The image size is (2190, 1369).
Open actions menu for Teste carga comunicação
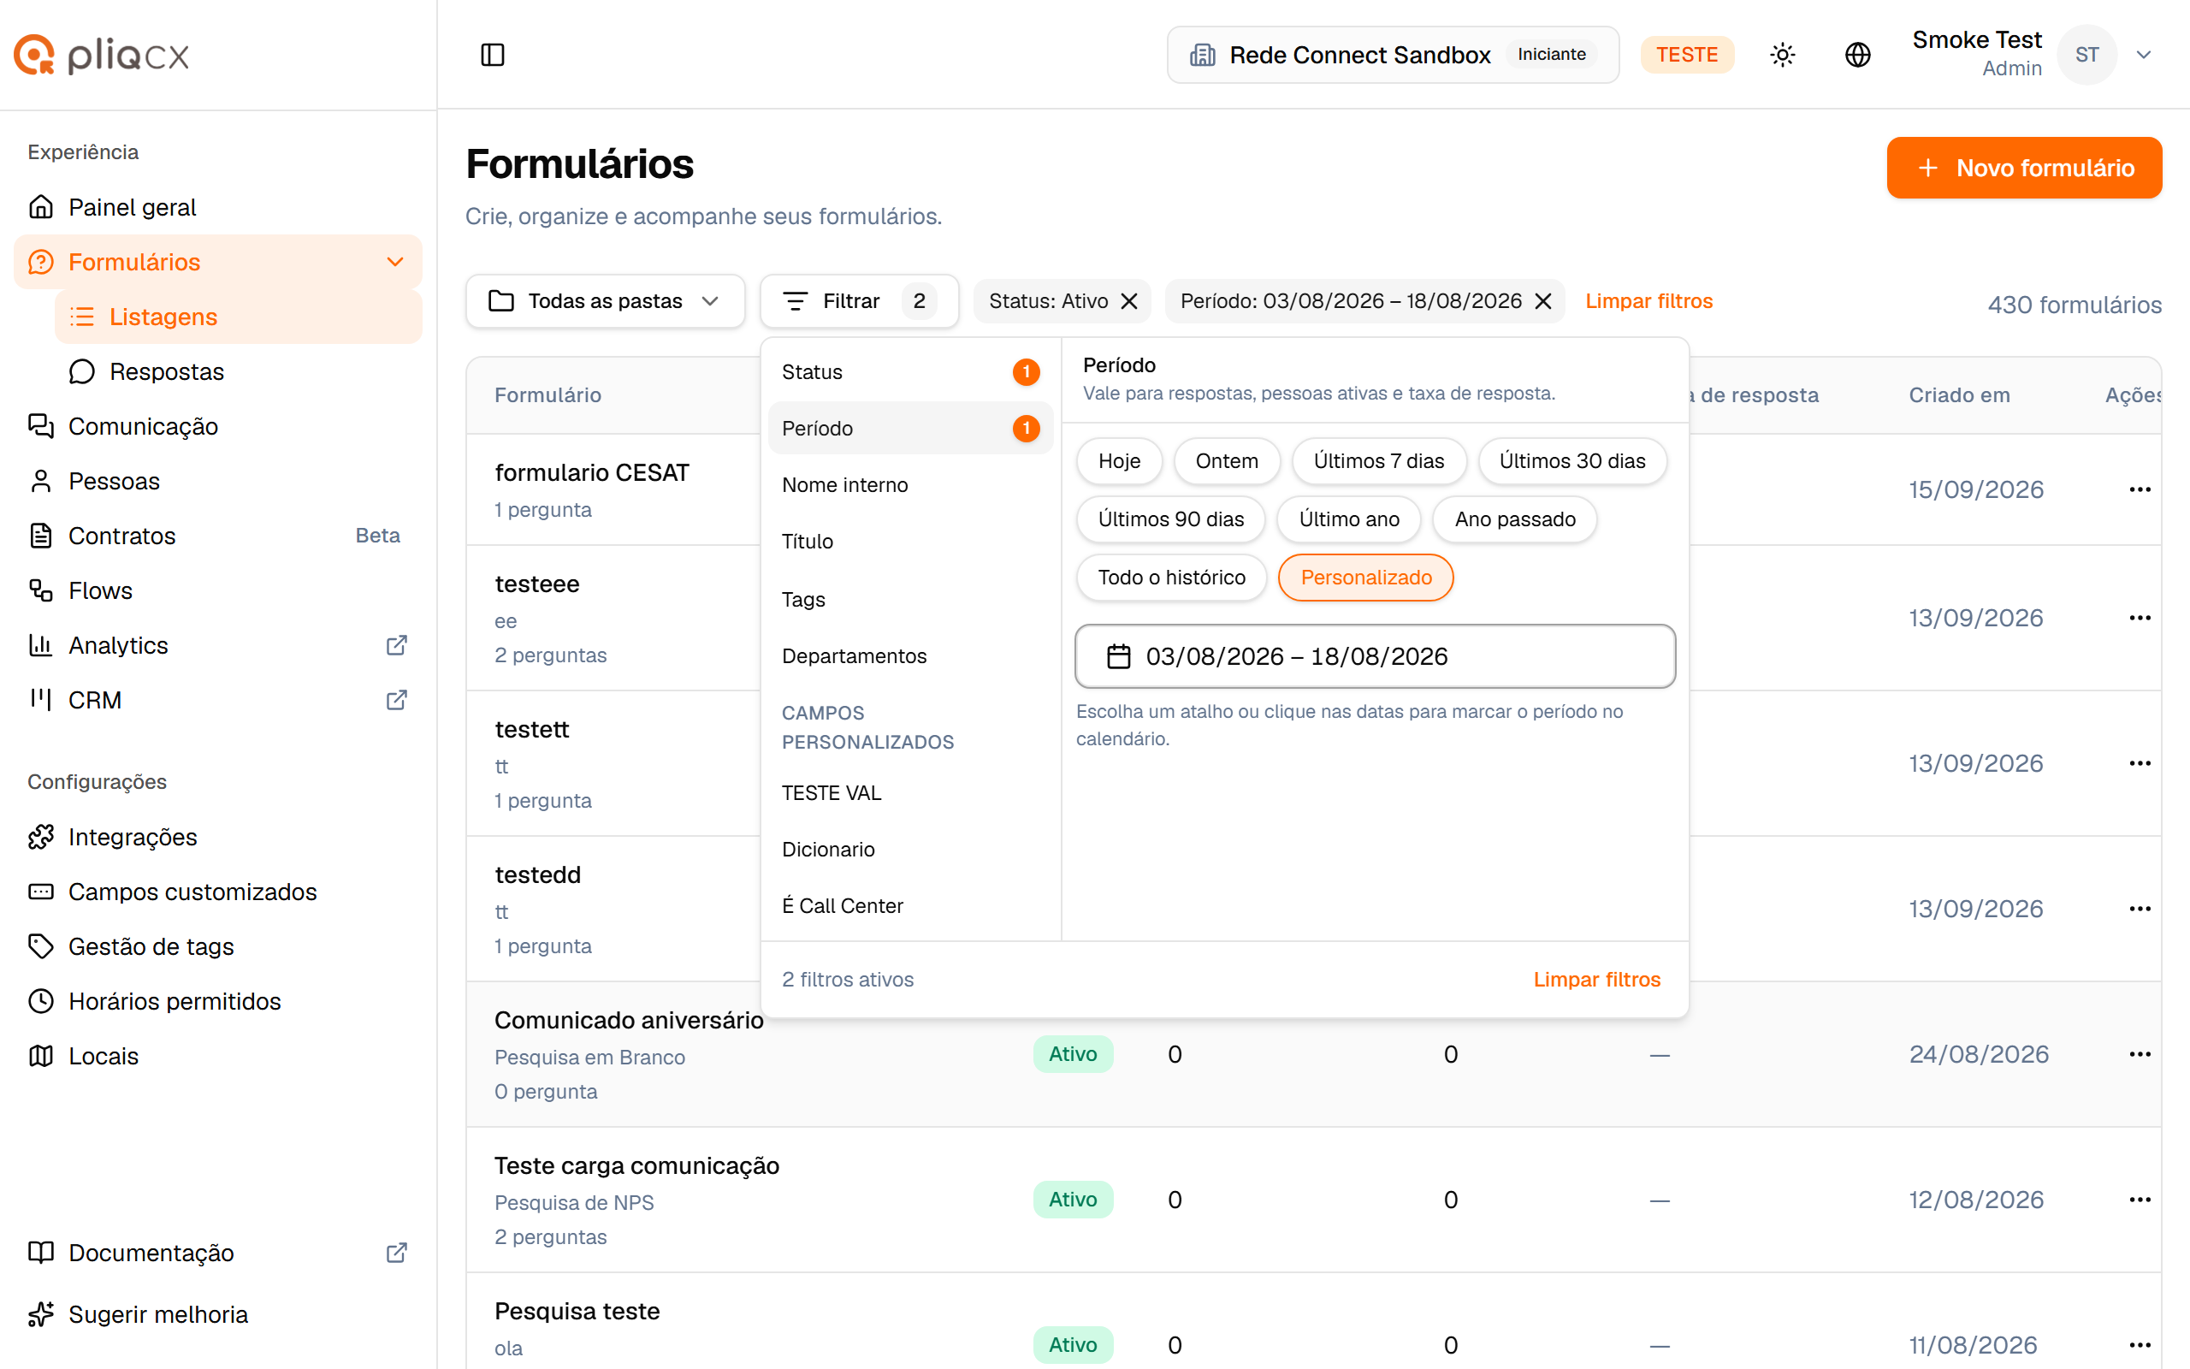[2140, 1200]
